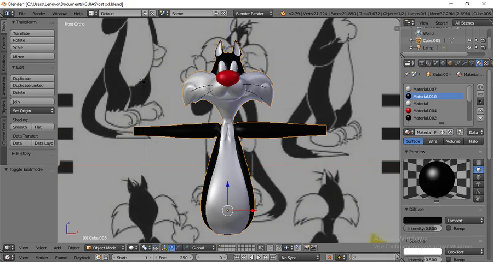Jump to the first frame in timeline
This screenshot has height=262, width=493.
click(237, 258)
